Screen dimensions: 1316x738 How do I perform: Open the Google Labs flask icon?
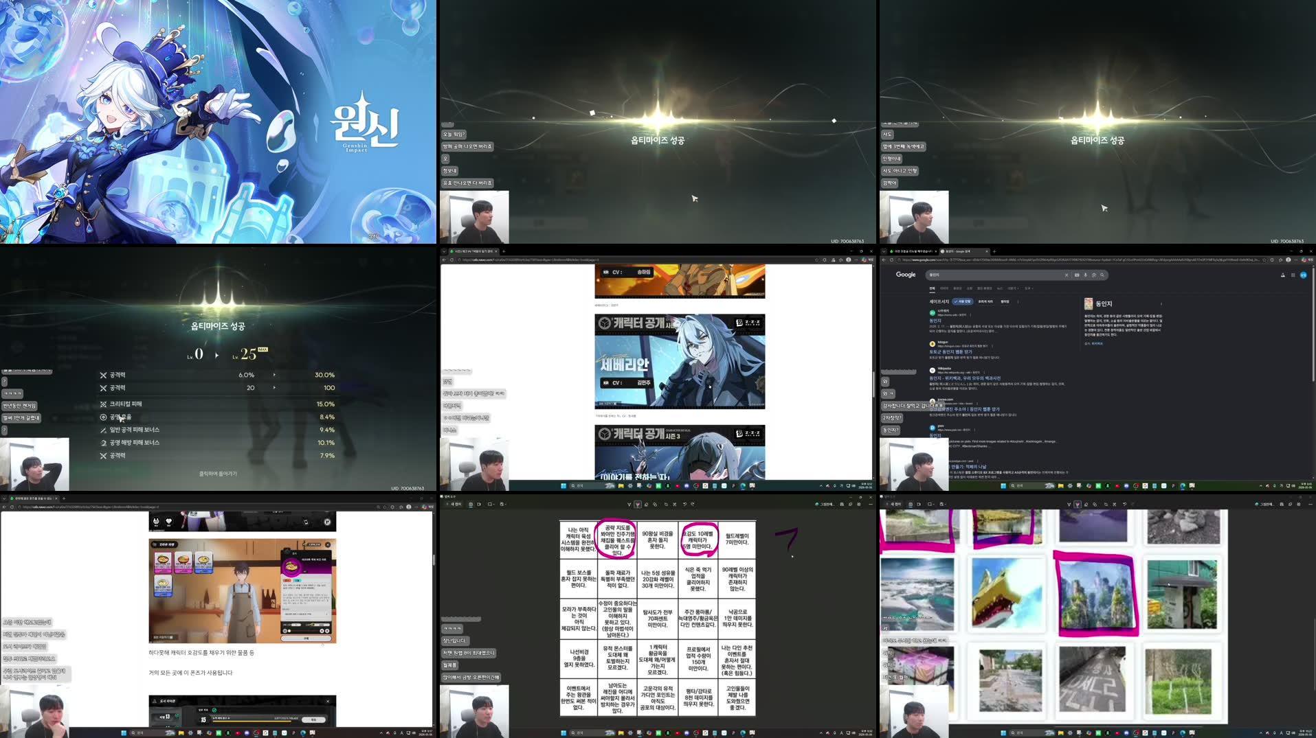tap(1283, 275)
